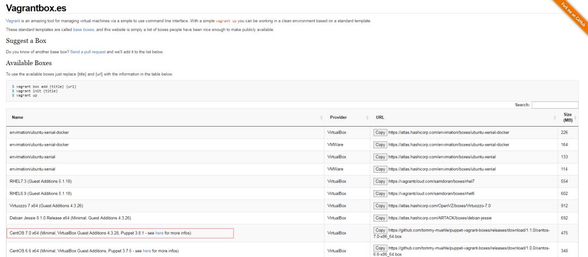Click the size value 475
Image resolution: width=588 pixels, height=257 pixels.
565,233
